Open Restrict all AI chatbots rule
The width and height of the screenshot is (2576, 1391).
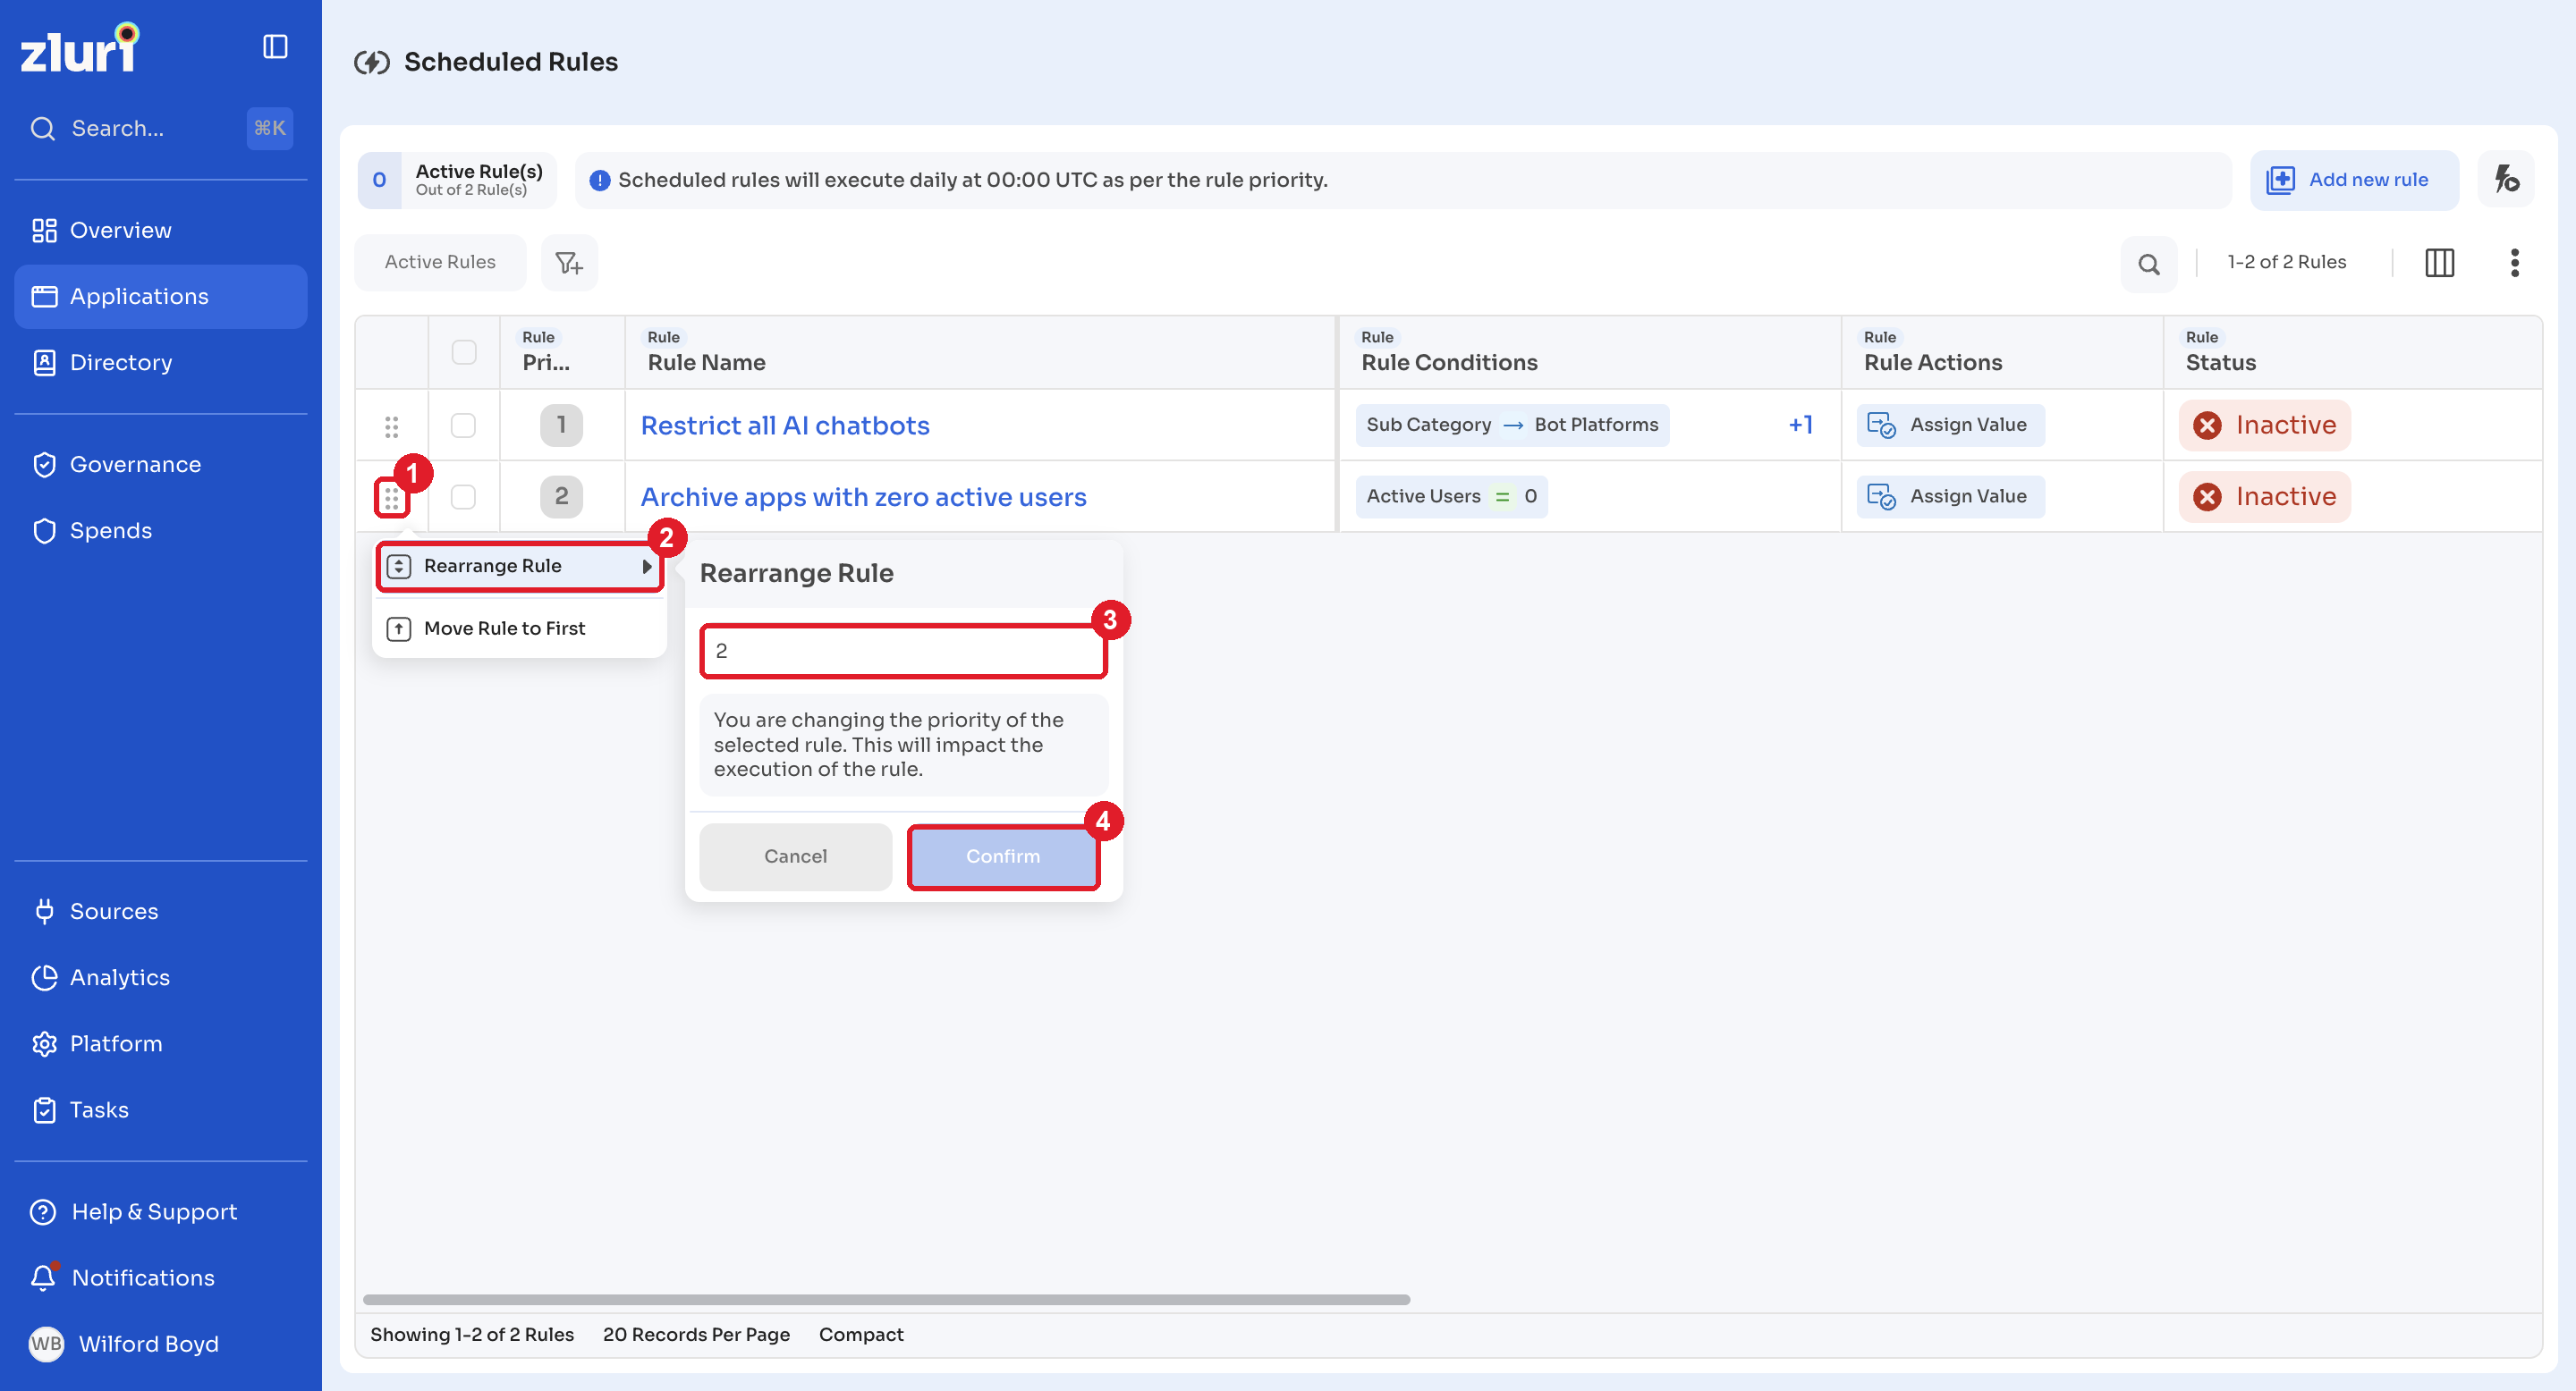785,426
